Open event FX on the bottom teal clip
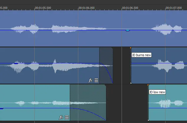 pos(61,117)
